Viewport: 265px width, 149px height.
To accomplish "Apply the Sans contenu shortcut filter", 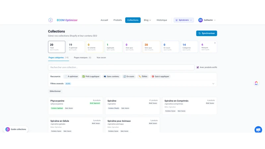I will point(111,76).
